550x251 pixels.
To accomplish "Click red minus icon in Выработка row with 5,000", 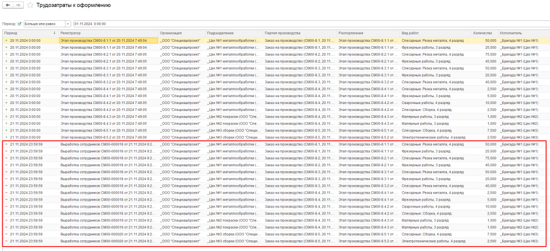I will pyautogui.click(x=6, y=200).
